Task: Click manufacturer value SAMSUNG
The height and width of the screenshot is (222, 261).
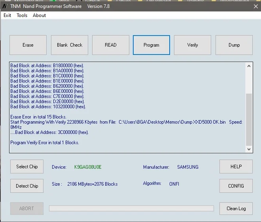Action: click(x=188, y=167)
